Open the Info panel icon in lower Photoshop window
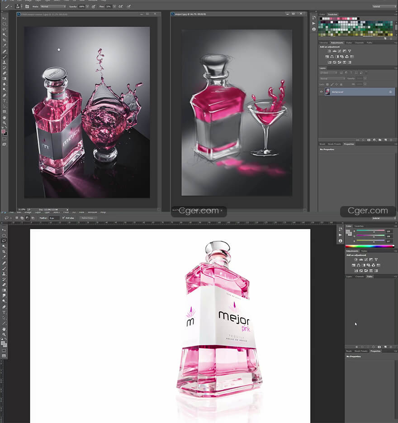Screen dimensions: 398x423 (x=341, y=240)
